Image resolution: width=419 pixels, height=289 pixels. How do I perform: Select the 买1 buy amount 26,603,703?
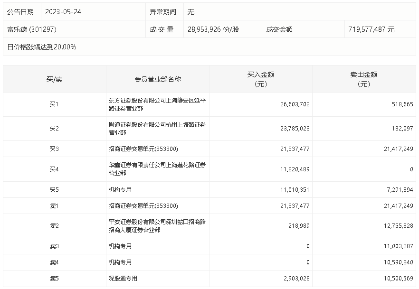[x=292, y=104]
